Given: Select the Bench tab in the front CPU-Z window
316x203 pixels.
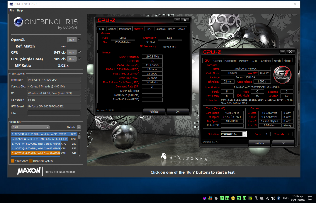Looking at the screenshot, I should click(x=277, y=61).
